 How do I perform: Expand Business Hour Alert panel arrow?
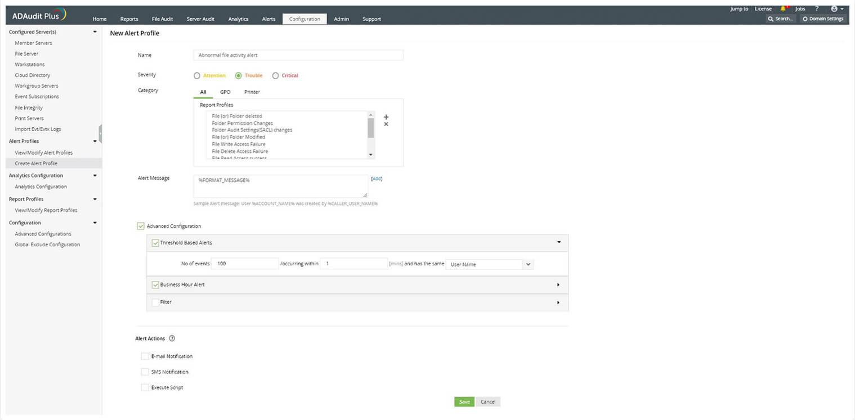click(558, 284)
